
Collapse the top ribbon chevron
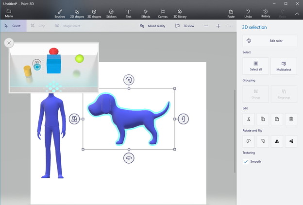(297, 13)
